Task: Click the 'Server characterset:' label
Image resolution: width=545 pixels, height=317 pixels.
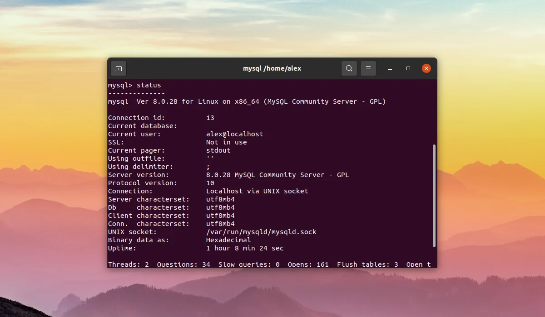Action: point(149,199)
